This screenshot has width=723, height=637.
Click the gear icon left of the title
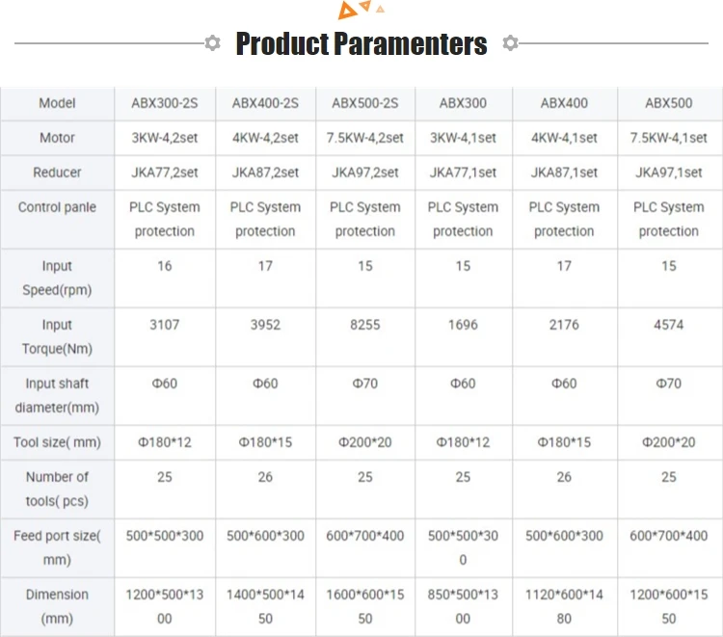pyautogui.click(x=213, y=43)
